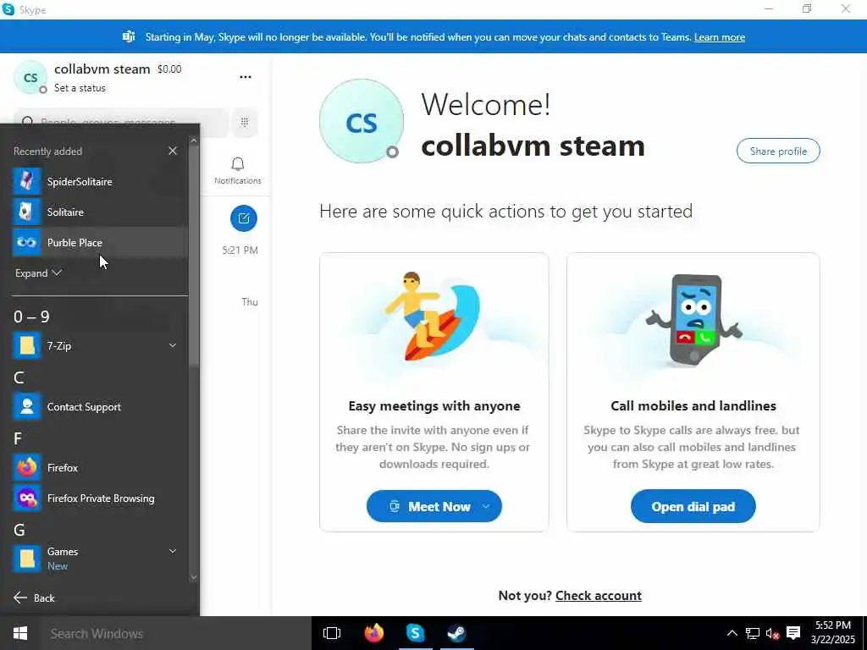Open Steam from the taskbar
The image size is (867, 650).
(456, 633)
